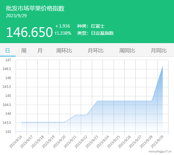Click the upward arrow percent change 1.338%
Image resolution: width=174 pixels, height=155 pixels.
[63, 33]
